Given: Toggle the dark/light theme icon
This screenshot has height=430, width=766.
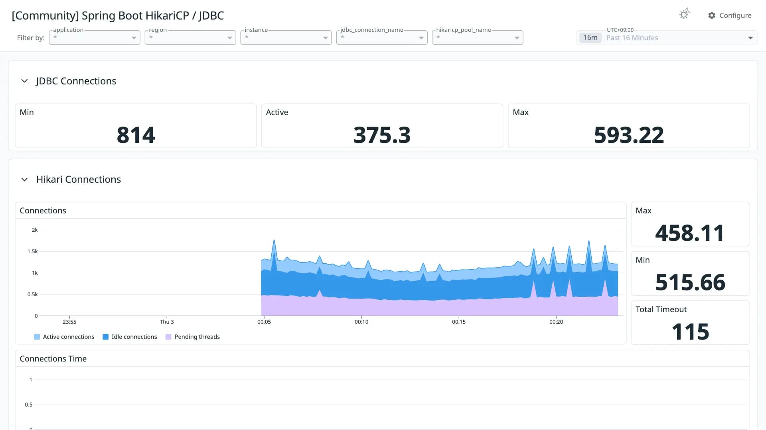Looking at the screenshot, I should click(685, 14).
